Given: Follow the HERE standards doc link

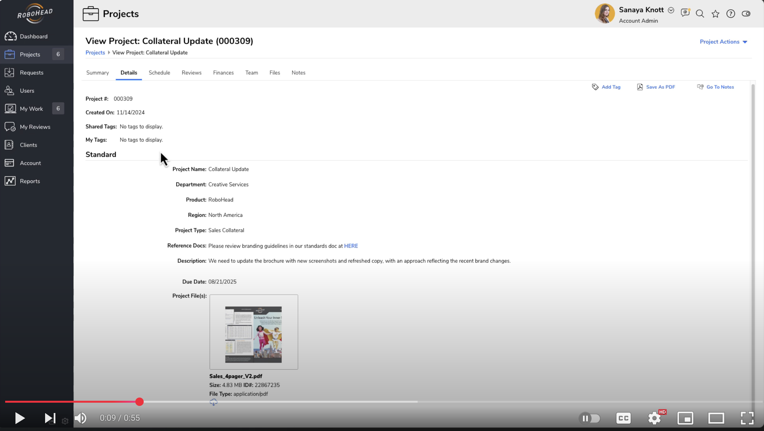Looking at the screenshot, I should pyautogui.click(x=351, y=246).
